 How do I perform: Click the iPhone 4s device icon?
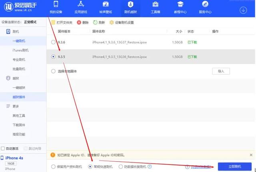pyautogui.click(x=2, y=158)
